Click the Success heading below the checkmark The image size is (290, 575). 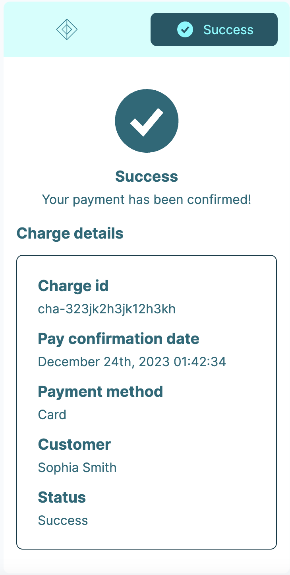[x=147, y=176]
